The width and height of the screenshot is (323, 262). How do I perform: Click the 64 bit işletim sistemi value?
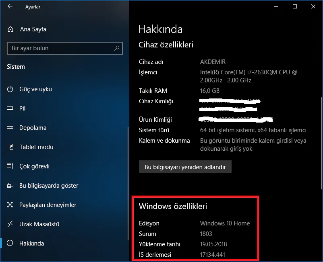tap(253, 130)
